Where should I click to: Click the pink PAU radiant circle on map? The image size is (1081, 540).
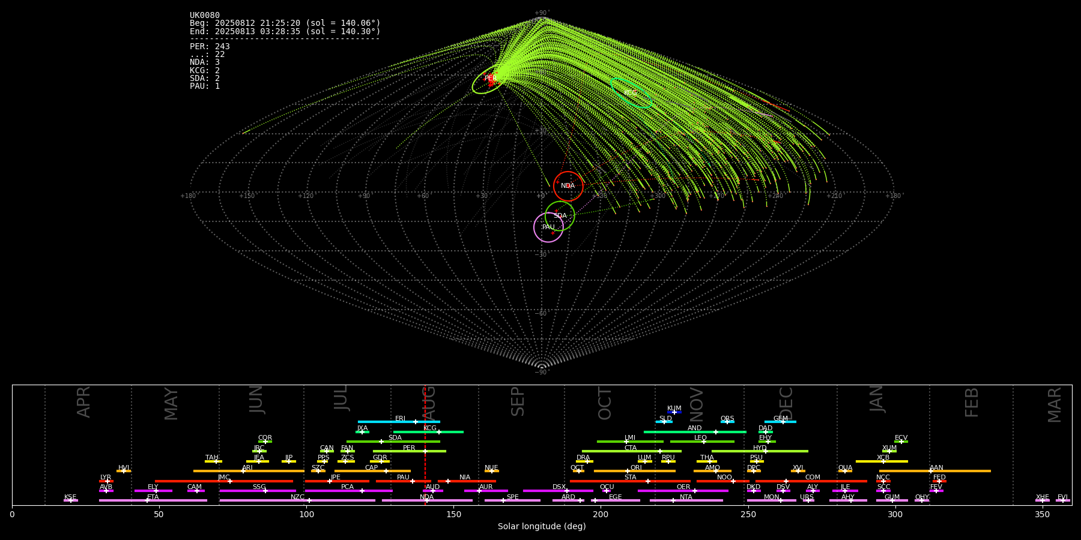point(548,227)
